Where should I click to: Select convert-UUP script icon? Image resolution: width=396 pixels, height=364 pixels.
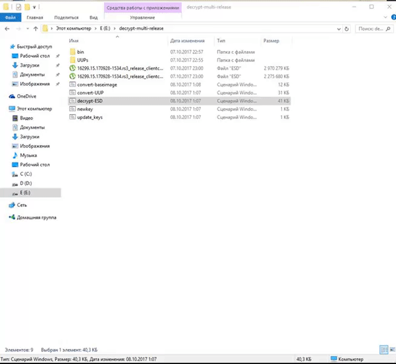(73, 93)
